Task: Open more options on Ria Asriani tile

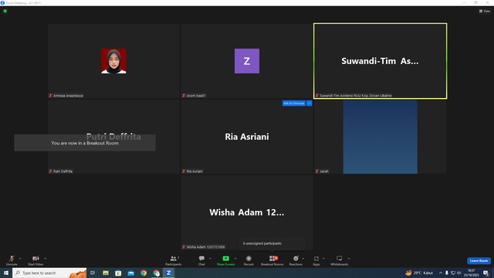Action: 309,103
